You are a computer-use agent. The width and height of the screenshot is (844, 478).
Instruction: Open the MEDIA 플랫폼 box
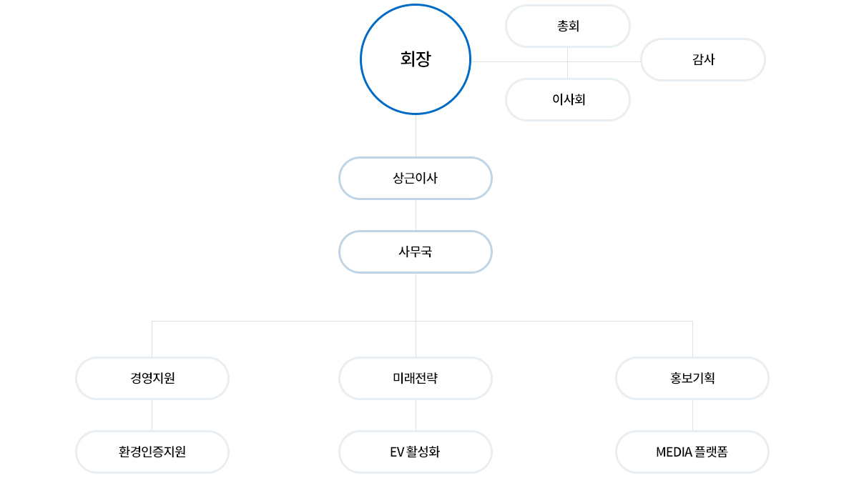coord(692,452)
